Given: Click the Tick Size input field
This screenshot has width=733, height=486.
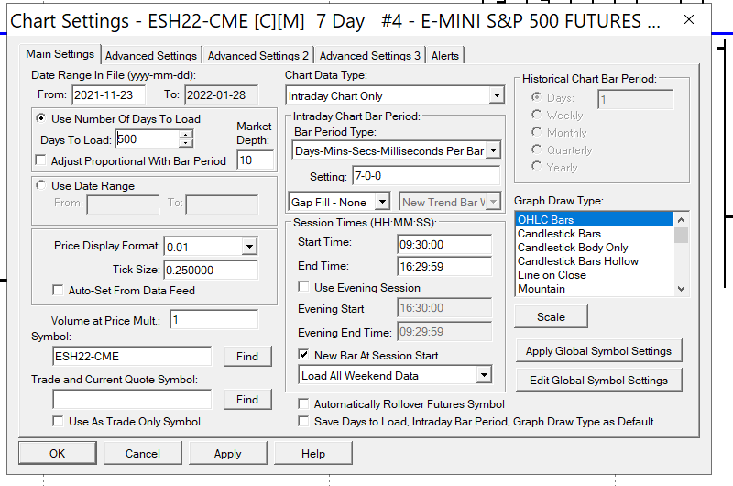Looking at the screenshot, I should pyautogui.click(x=211, y=270).
